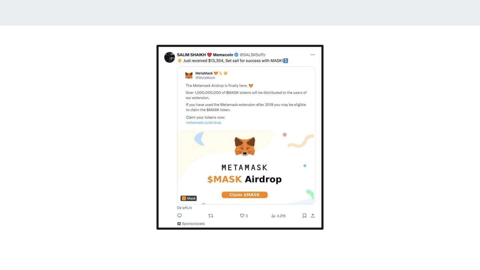Click the share upload icon
The height and width of the screenshot is (270, 480).
[313, 216]
